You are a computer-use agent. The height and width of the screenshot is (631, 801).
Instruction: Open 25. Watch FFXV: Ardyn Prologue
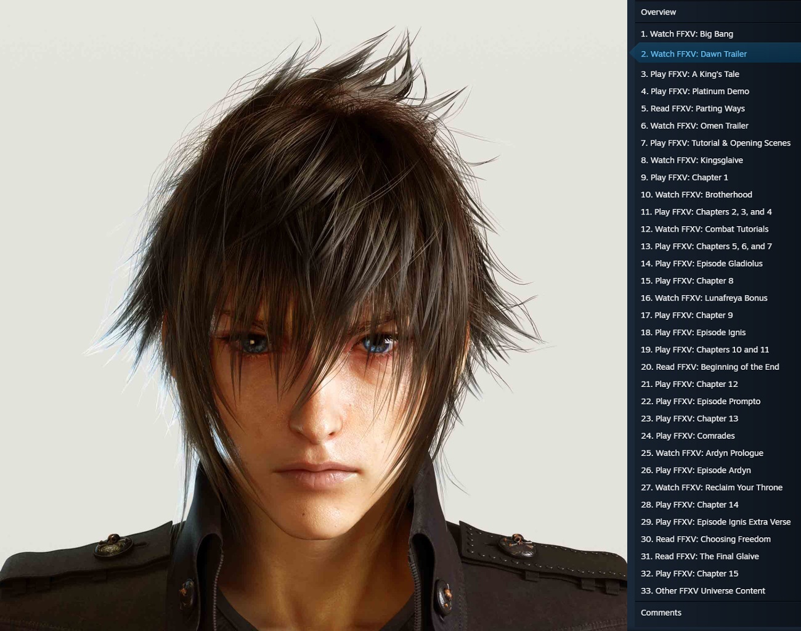click(x=702, y=454)
